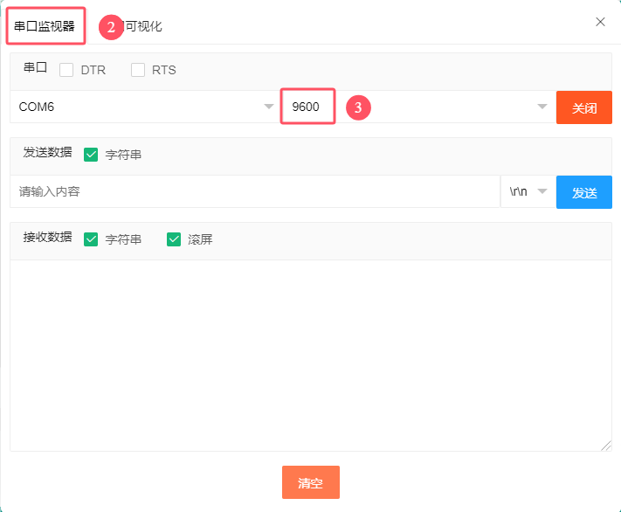Switch to the 串口监视器 tab

(x=45, y=25)
